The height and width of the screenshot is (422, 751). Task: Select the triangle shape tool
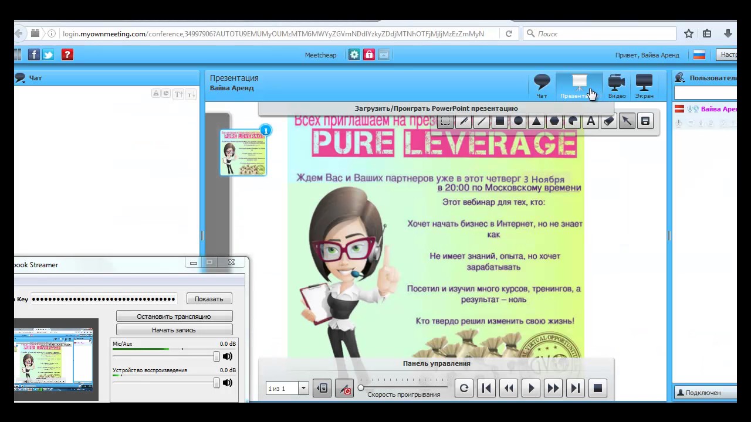coord(536,121)
